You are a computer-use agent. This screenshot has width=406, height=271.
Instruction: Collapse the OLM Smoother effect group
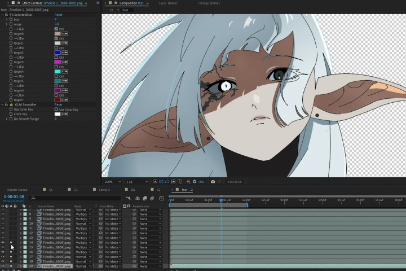click(x=2, y=104)
